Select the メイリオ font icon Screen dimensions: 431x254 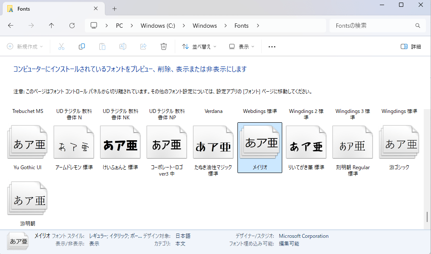tap(260, 142)
